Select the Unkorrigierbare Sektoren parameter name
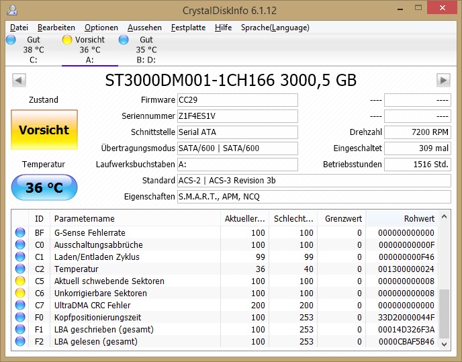 click(x=101, y=293)
